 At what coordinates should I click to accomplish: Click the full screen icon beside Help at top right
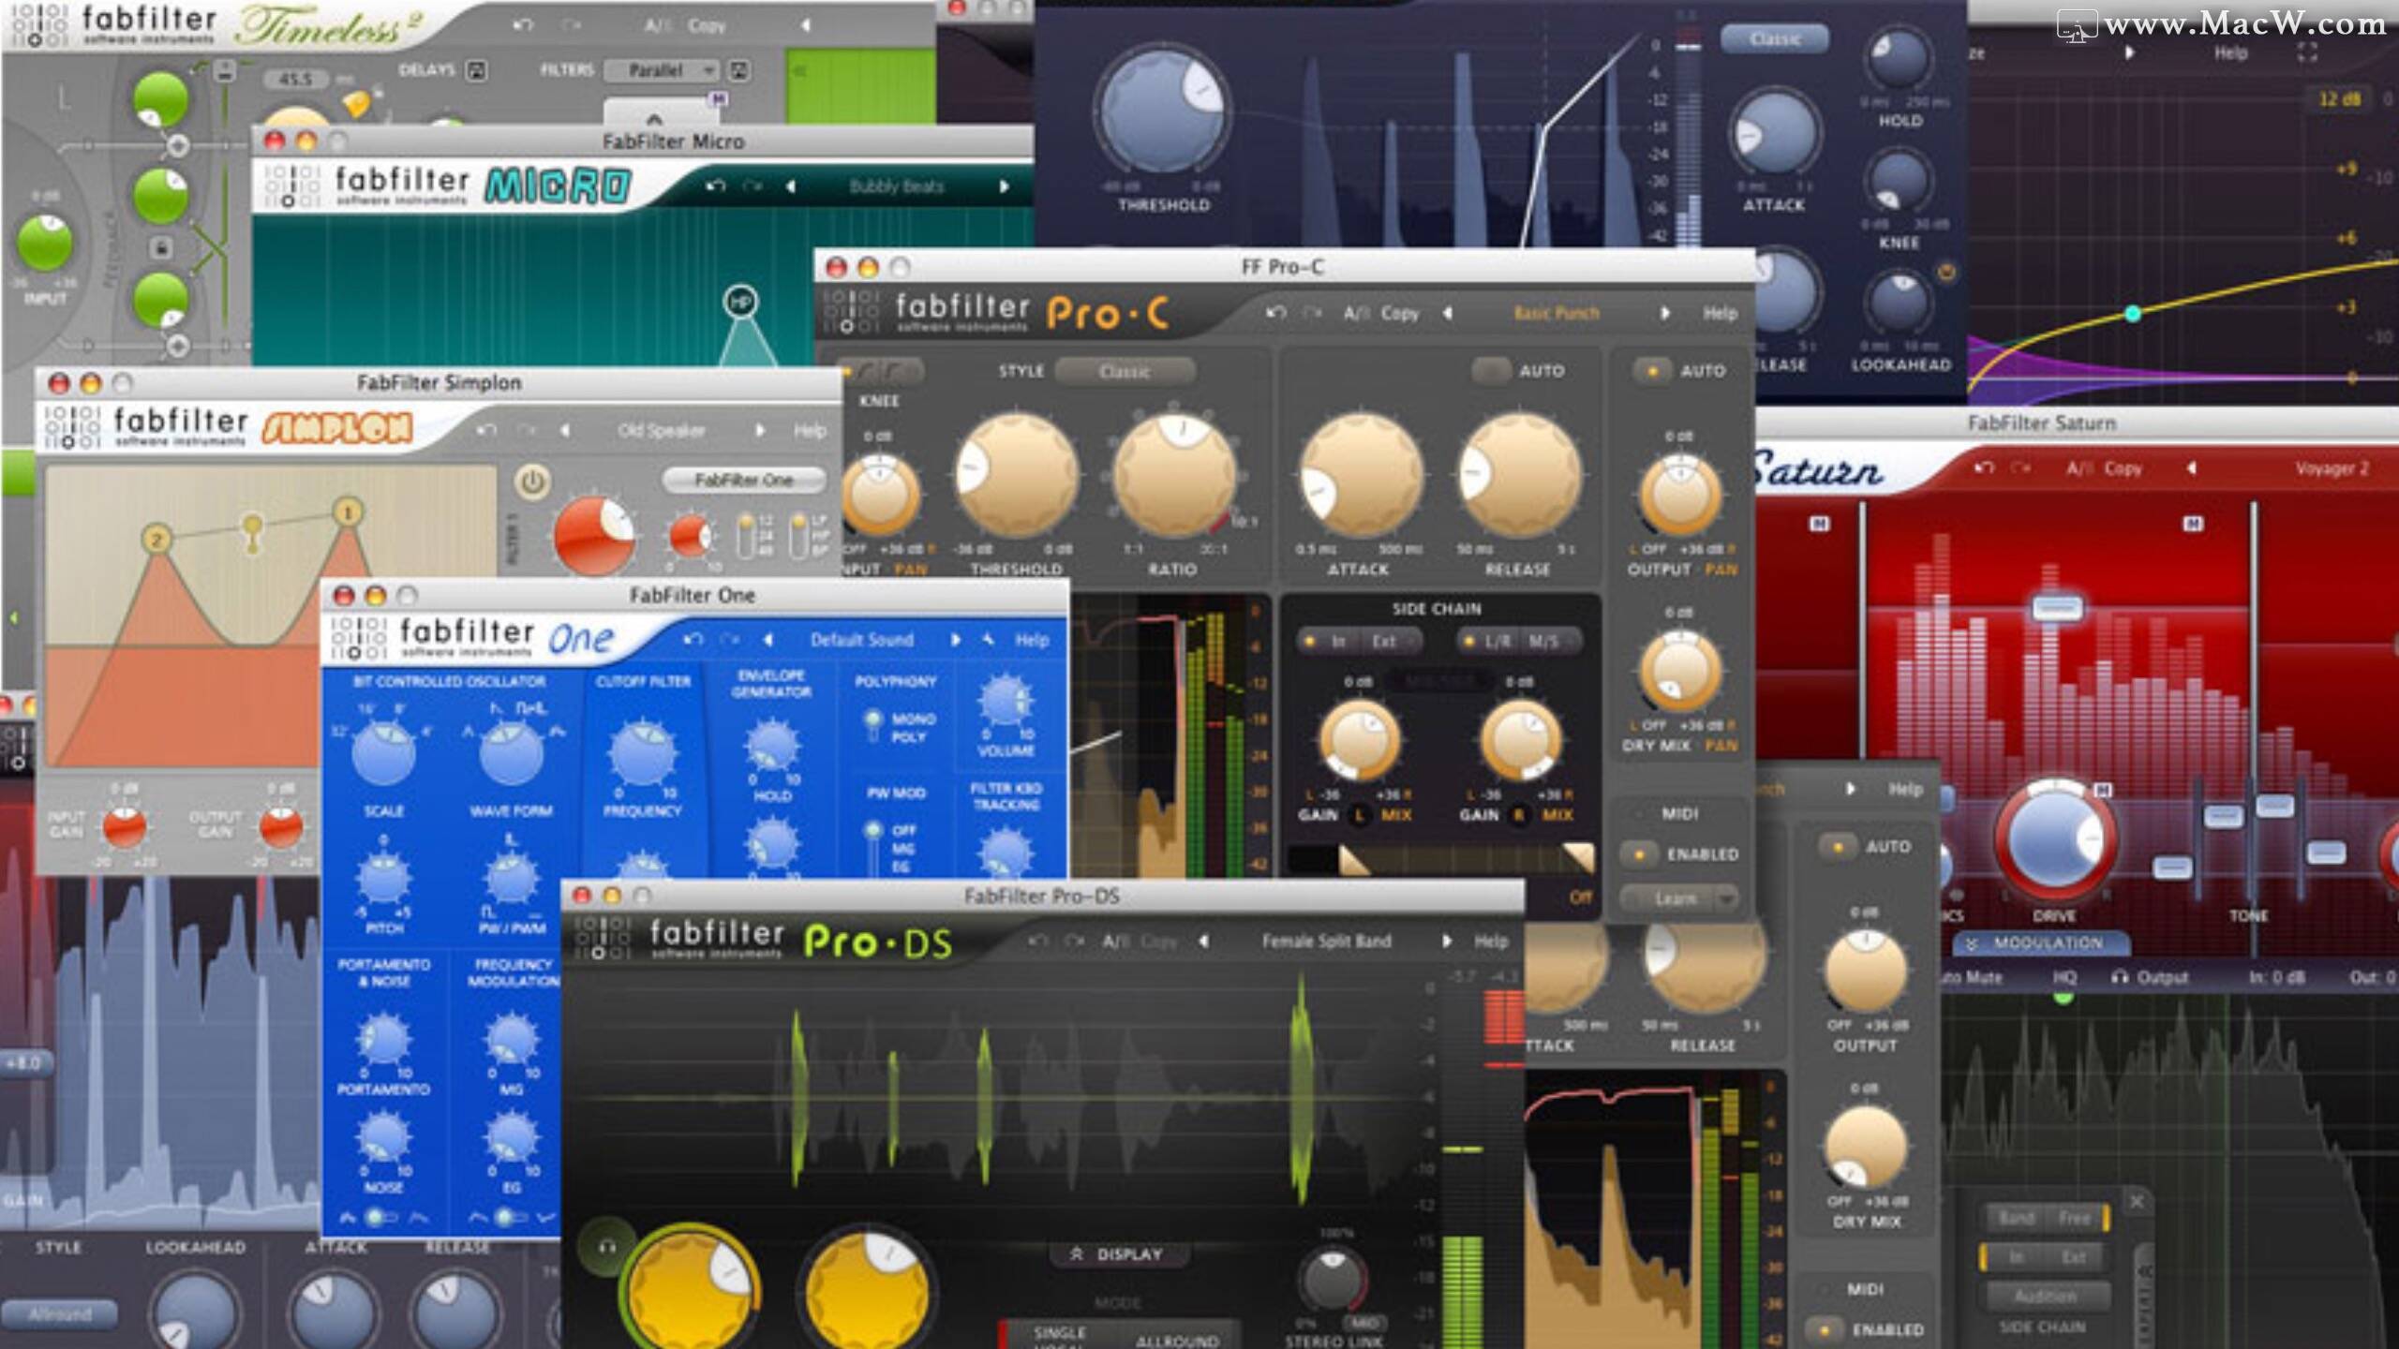(2306, 53)
